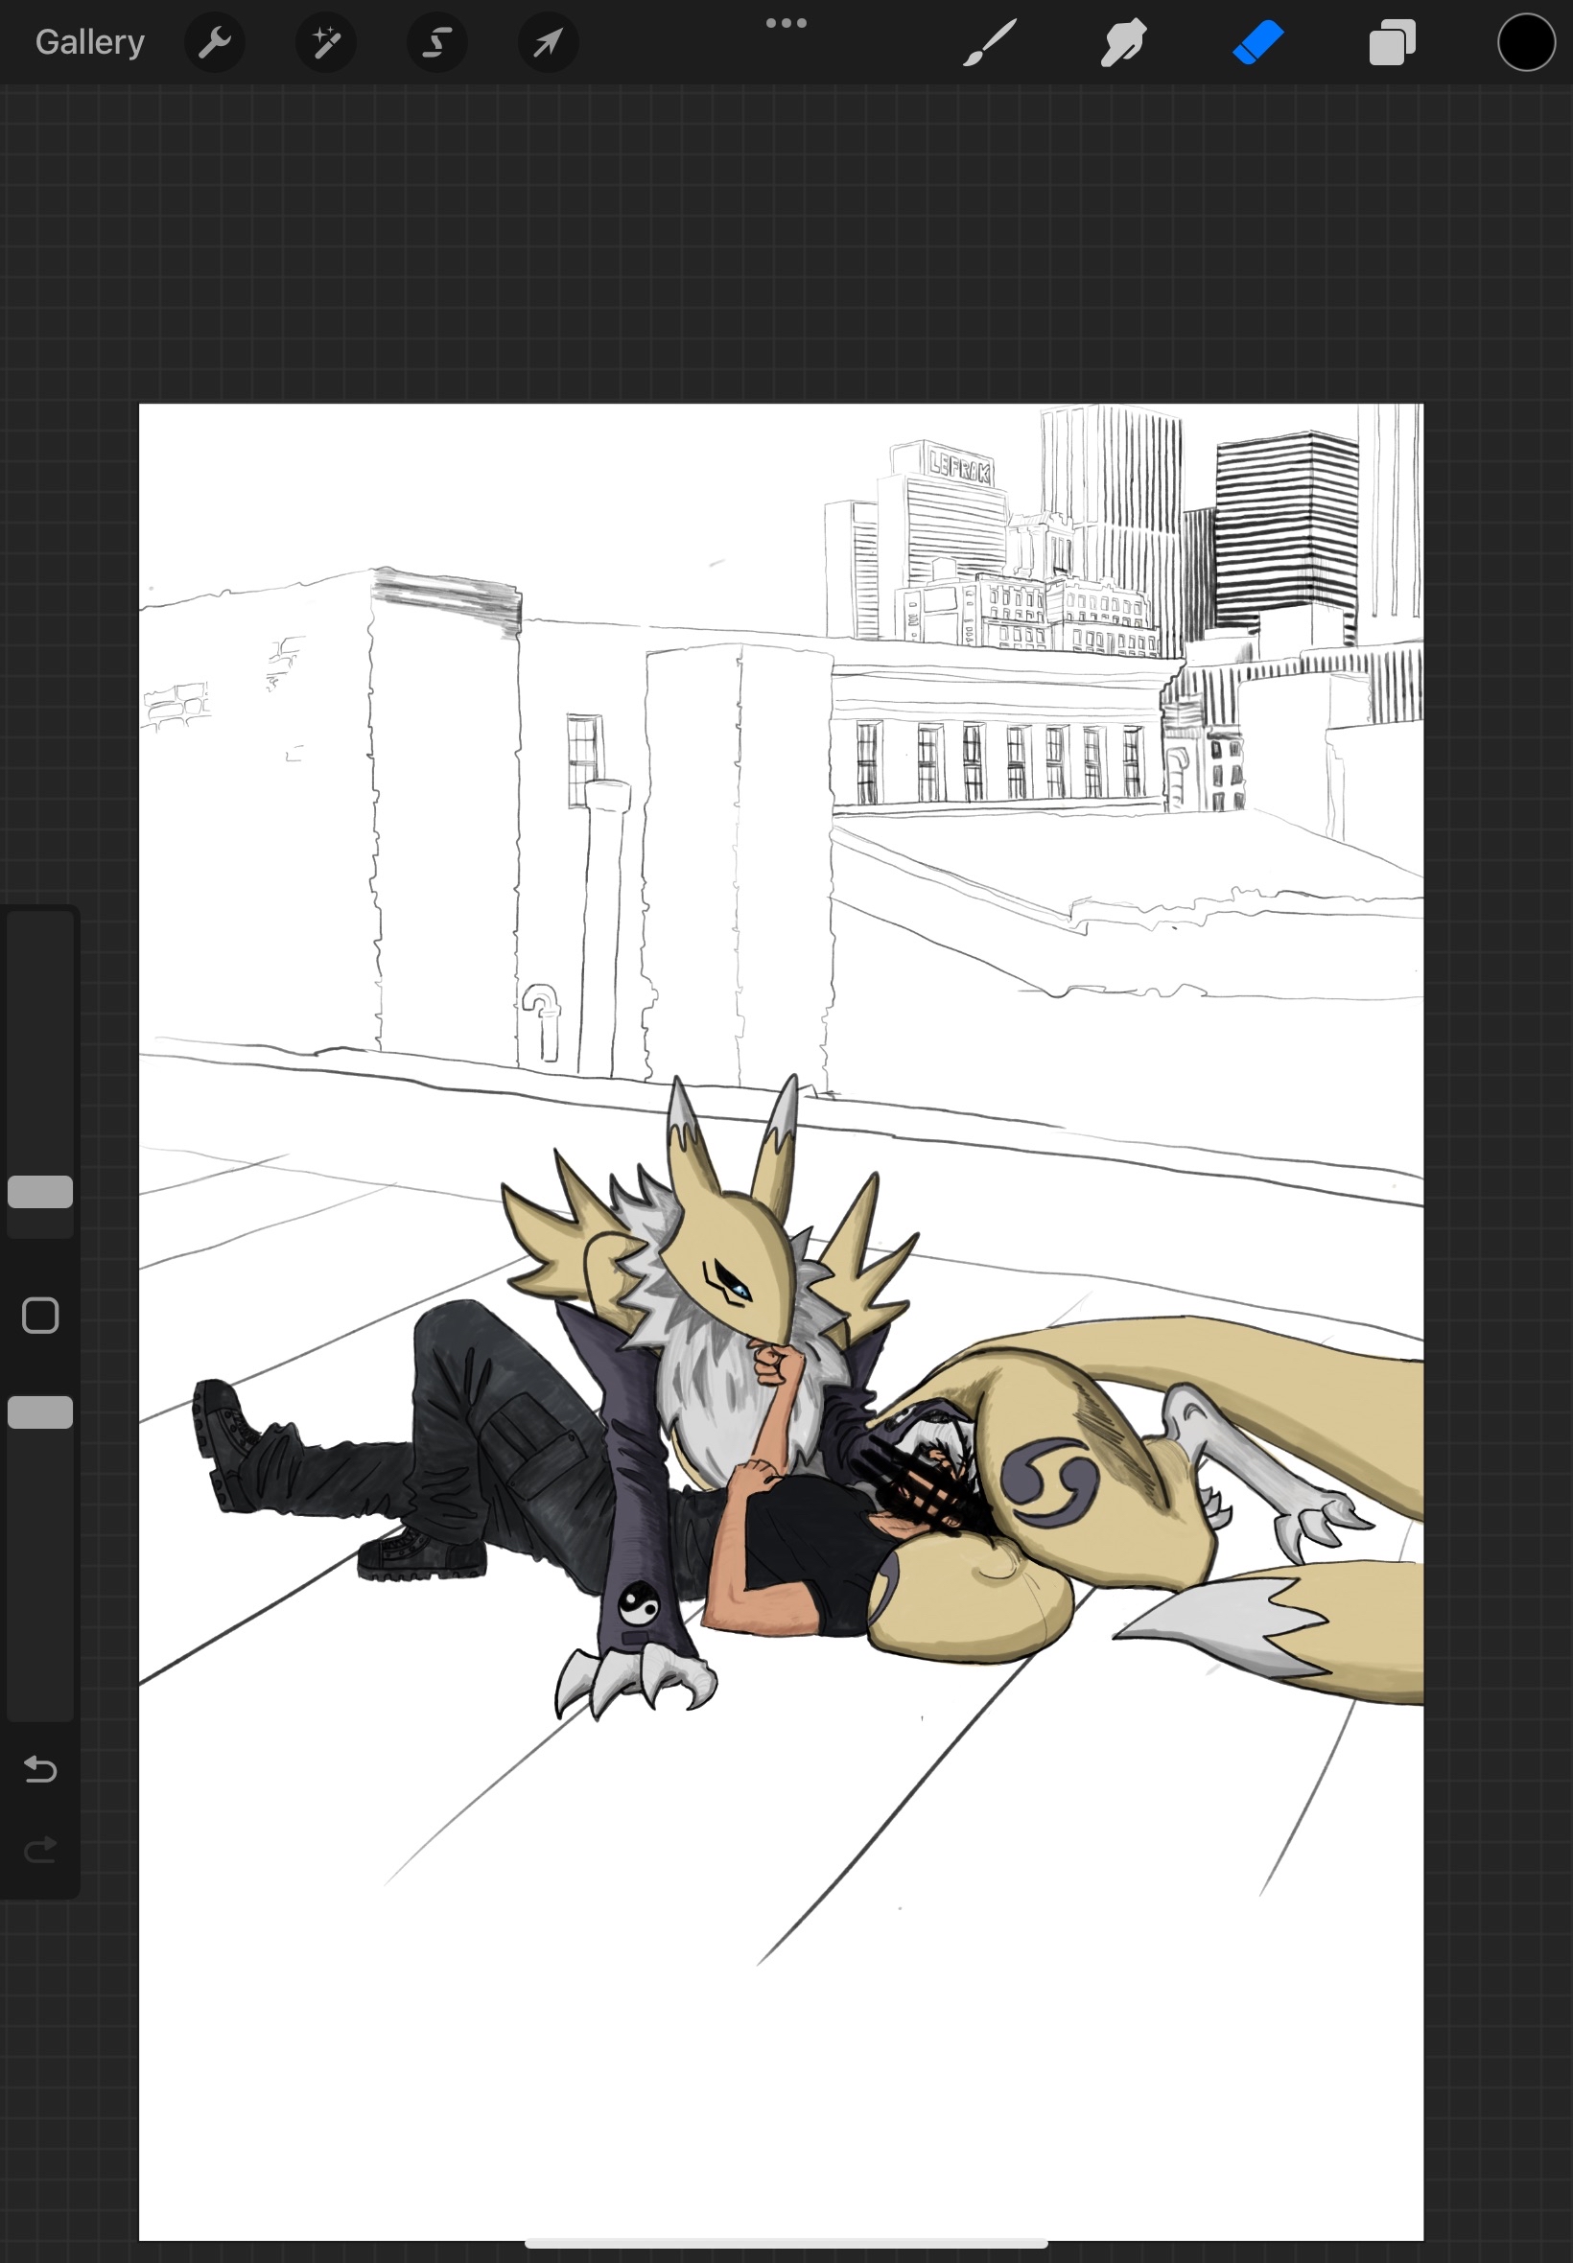The height and width of the screenshot is (2263, 1573).
Task: Return to the Gallery
Action: click(x=90, y=42)
